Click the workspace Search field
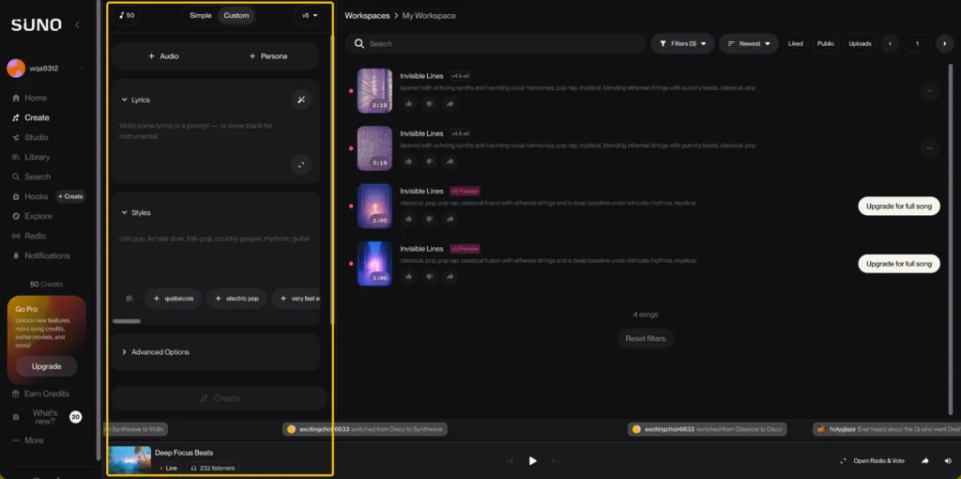Image resolution: width=961 pixels, height=479 pixels. point(496,43)
